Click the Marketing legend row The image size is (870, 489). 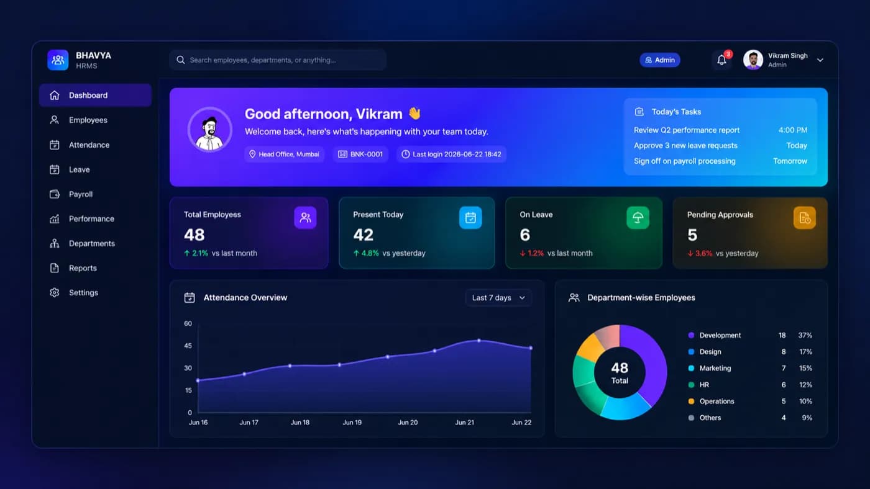tap(750, 369)
